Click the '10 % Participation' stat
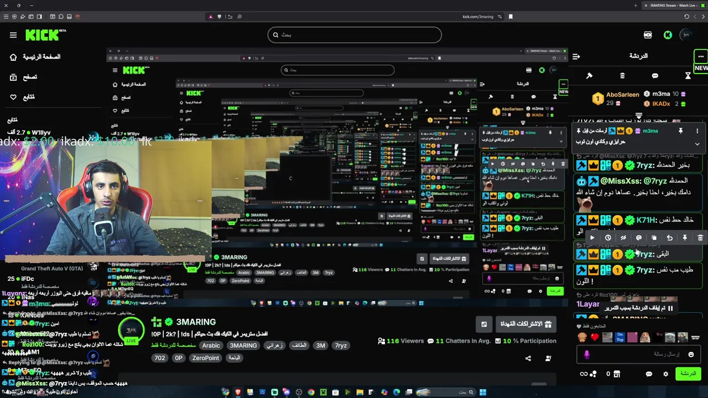 525,341
